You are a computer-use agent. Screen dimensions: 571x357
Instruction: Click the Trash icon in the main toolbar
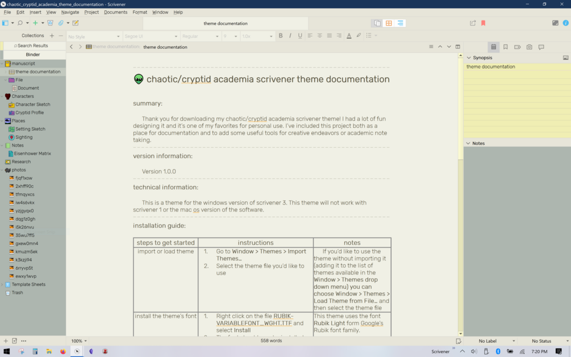[50, 23]
